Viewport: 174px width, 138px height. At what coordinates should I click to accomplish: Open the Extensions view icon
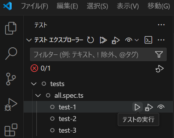[x=11, y=130]
